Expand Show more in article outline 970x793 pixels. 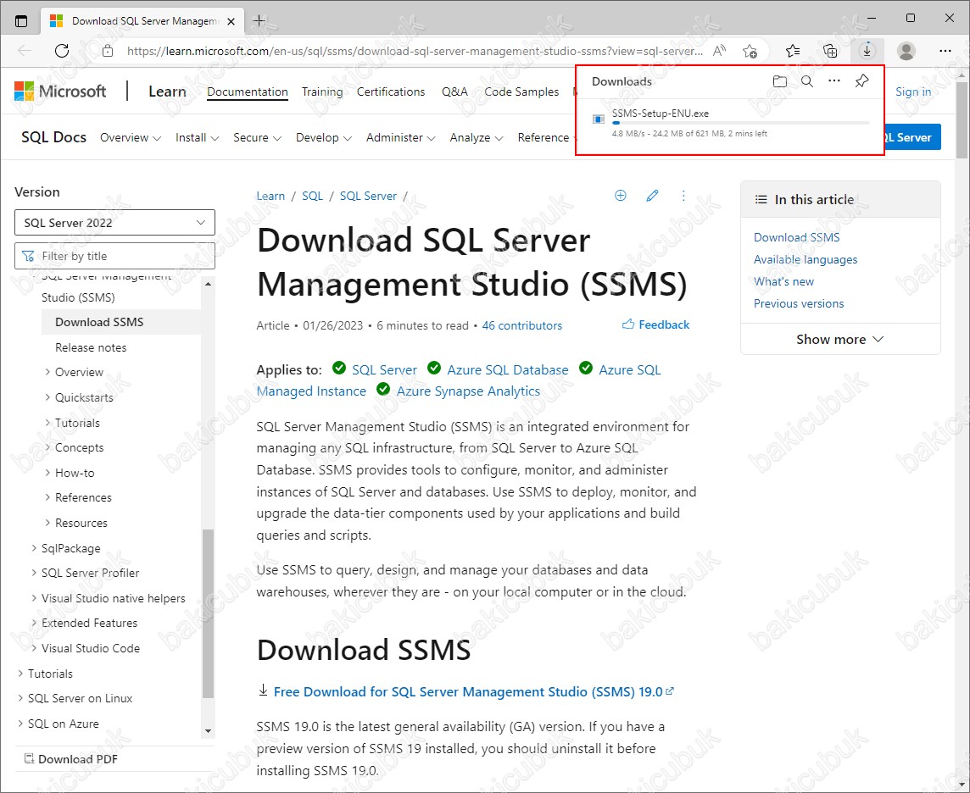point(840,340)
